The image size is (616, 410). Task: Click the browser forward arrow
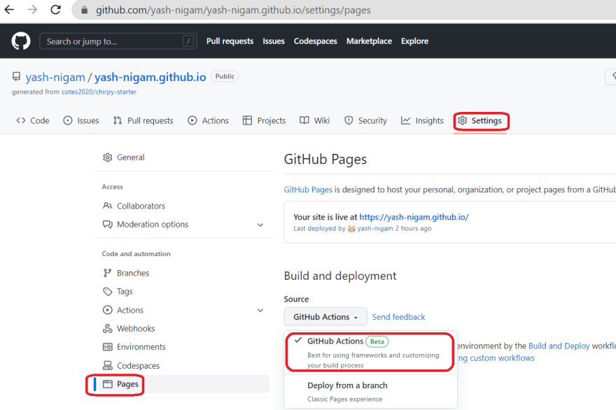pyautogui.click(x=32, y=9)
